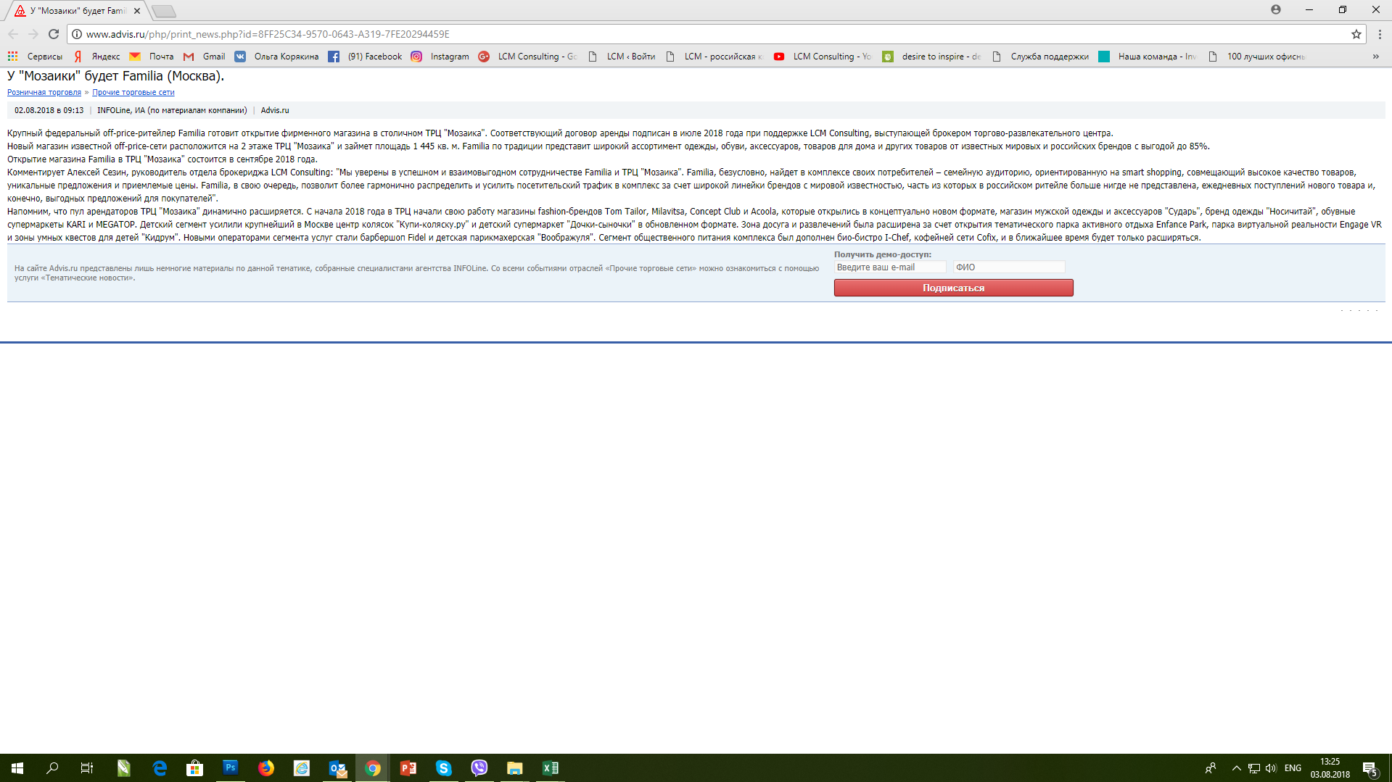Open the Служба поддержки bookmark
This screenshot has height=782, width=1392.
[1040, 57]
